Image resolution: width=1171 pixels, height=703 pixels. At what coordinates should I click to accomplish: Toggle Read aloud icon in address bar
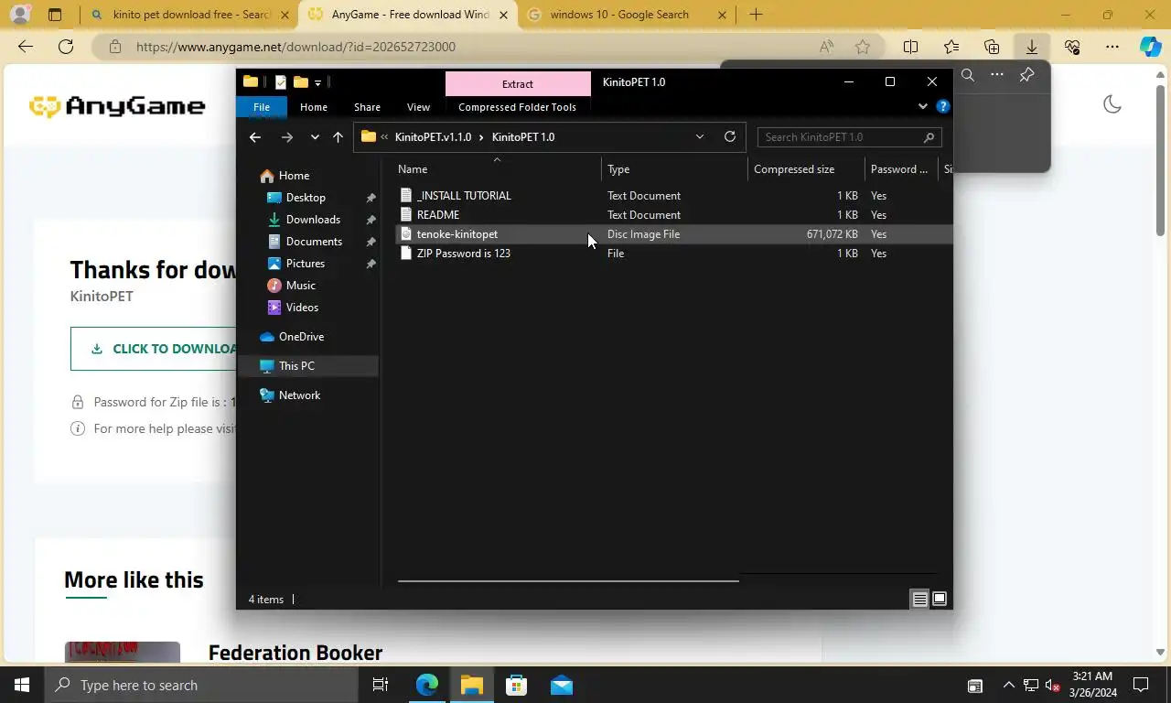[x=826, y=47]
